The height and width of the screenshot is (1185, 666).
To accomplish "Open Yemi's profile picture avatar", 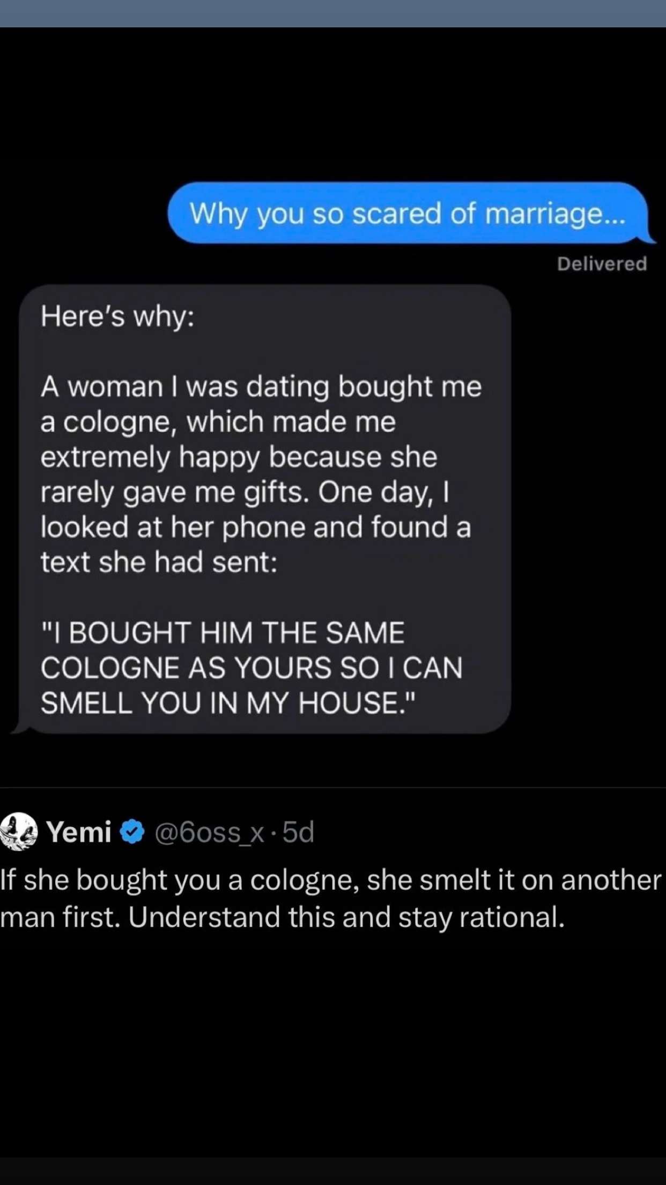I will tap(19, 831).
